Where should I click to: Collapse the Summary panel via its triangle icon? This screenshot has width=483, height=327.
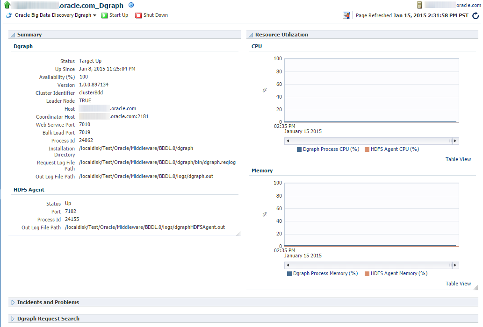12,34
